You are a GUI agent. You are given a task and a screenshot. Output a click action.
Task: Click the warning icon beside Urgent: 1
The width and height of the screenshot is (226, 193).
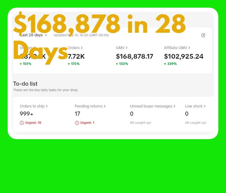tap(77, 123)
